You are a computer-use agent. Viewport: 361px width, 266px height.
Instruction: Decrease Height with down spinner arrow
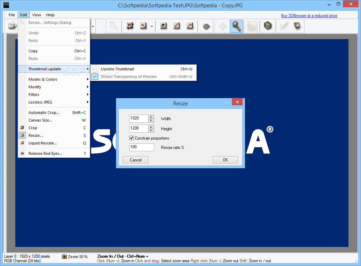[x=151, y=131]
